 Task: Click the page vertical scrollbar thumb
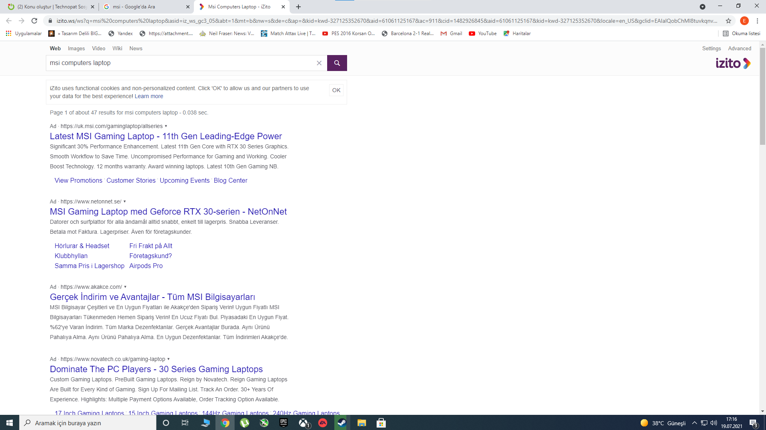762,96
